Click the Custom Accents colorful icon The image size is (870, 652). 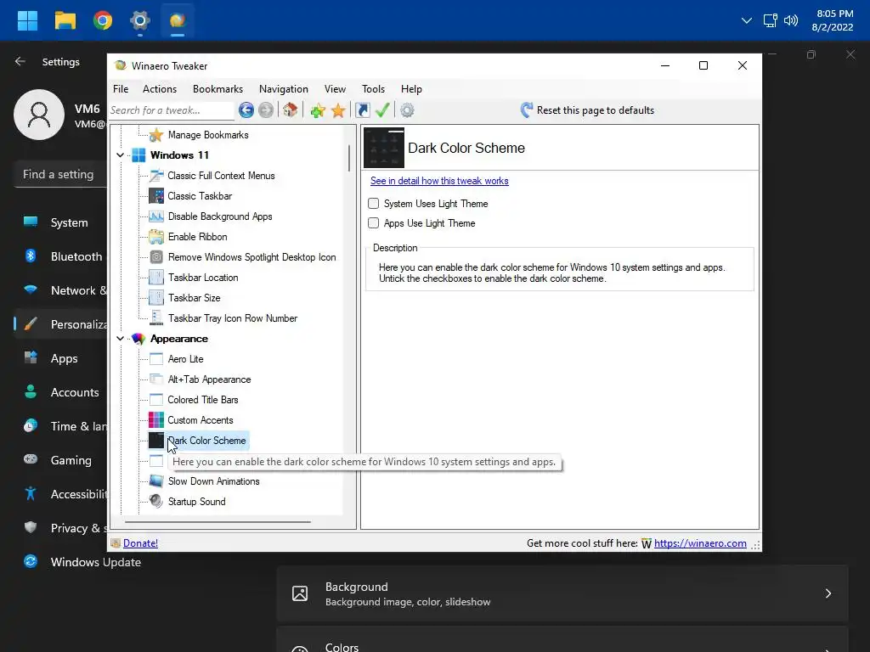(156, 420)
